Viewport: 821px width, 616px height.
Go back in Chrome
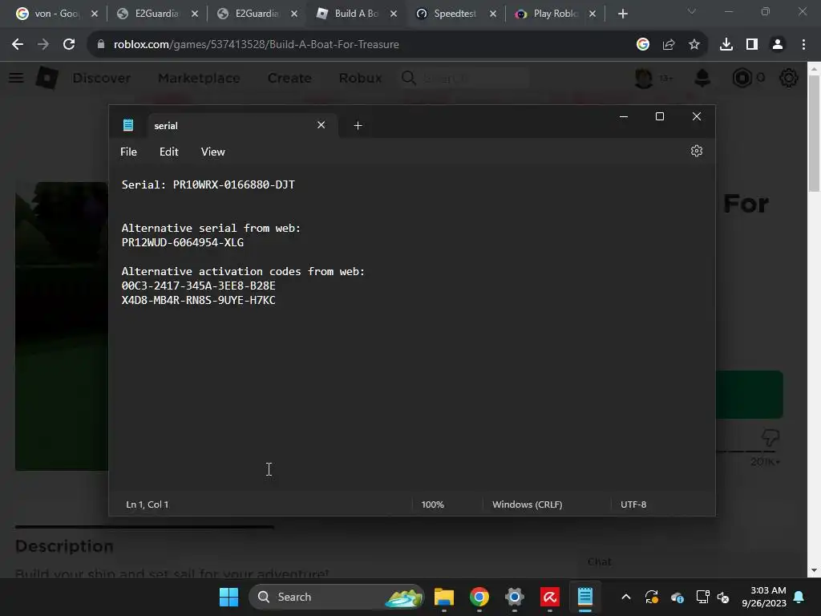(18, 45)
